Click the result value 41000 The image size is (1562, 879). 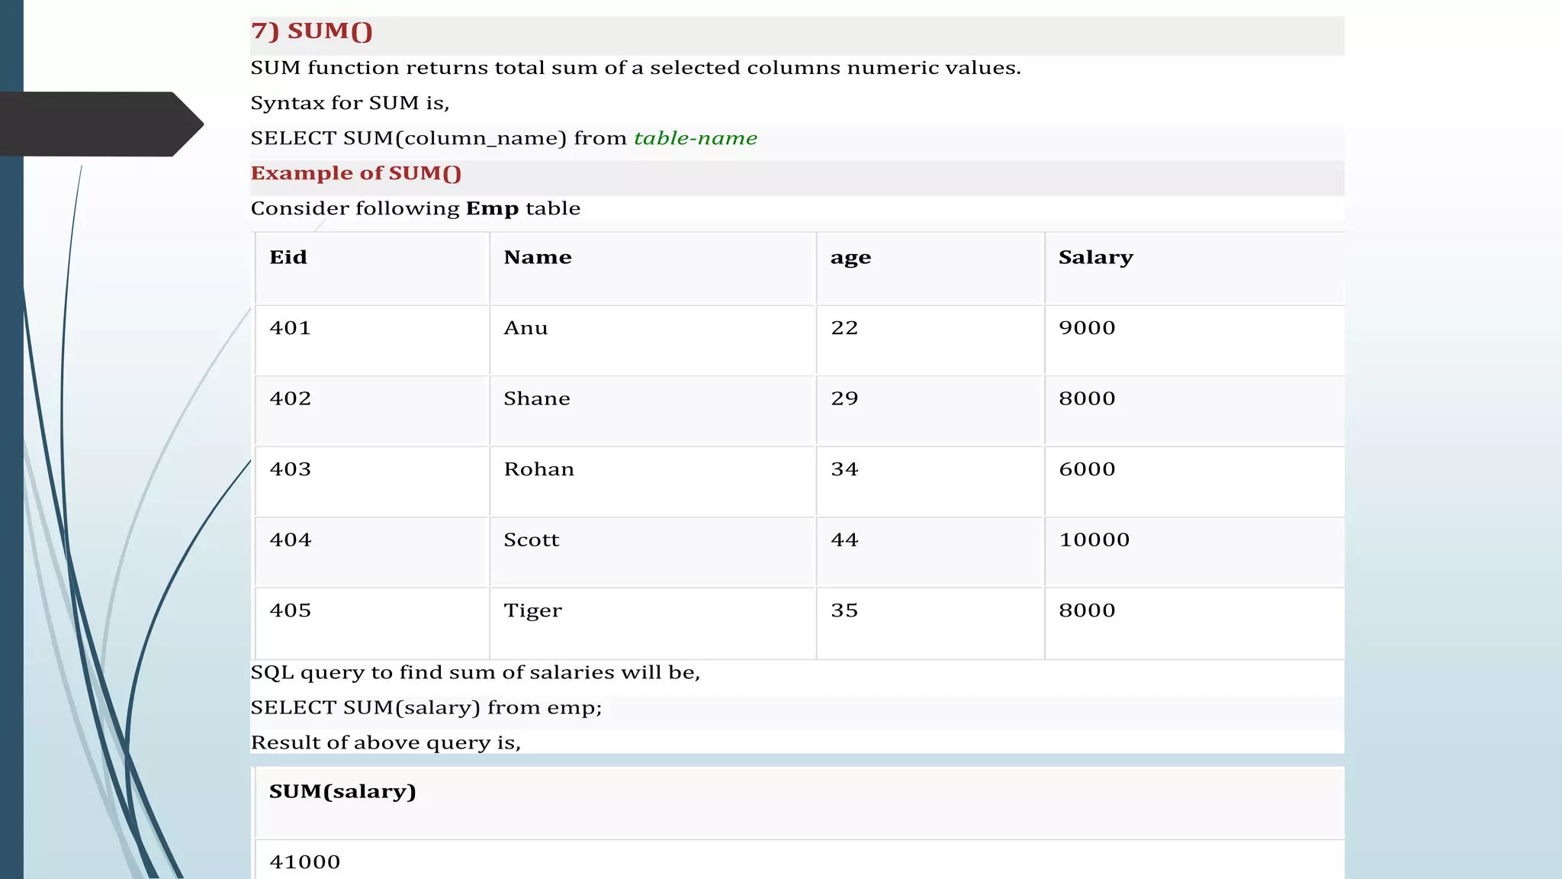click(305, 862)
